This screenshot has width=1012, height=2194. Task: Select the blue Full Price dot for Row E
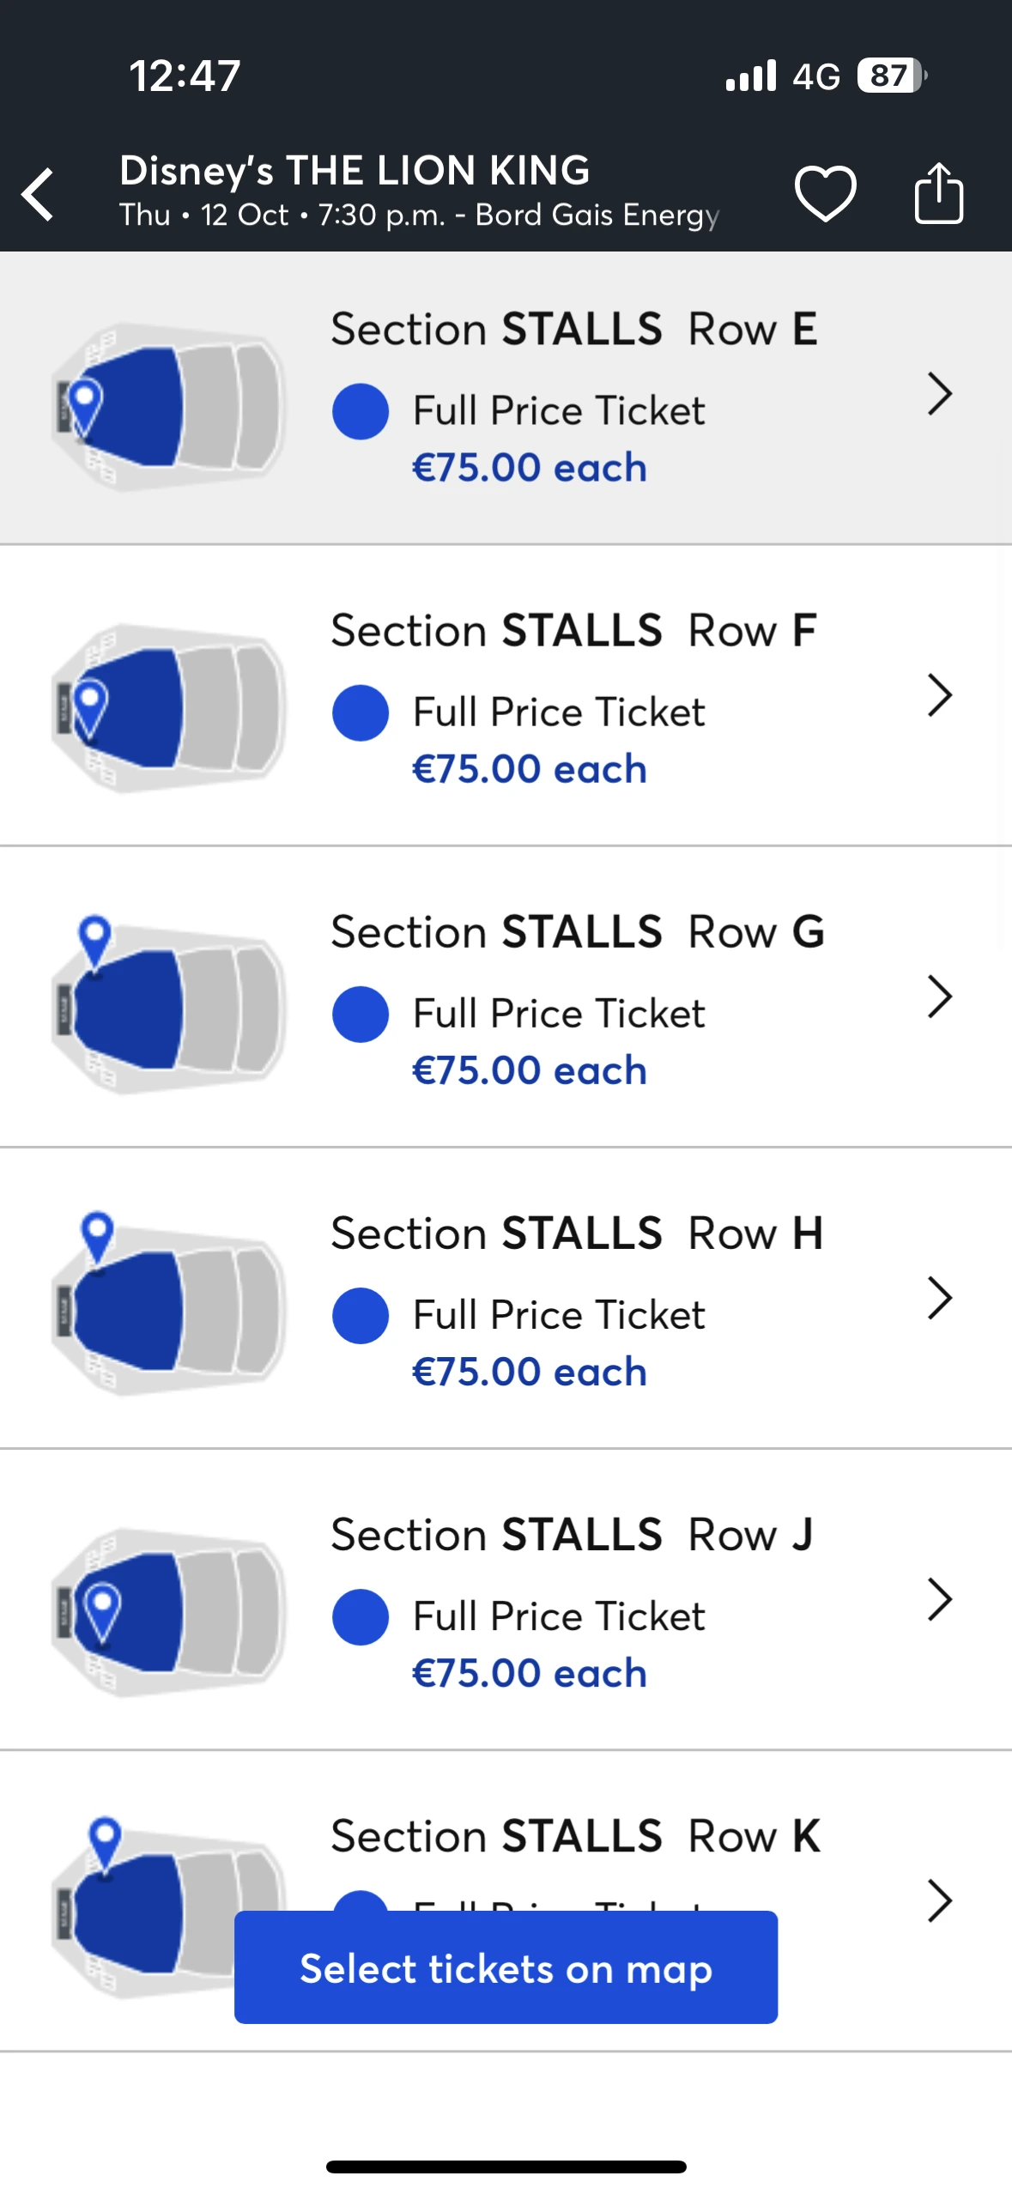click(361, 411)
